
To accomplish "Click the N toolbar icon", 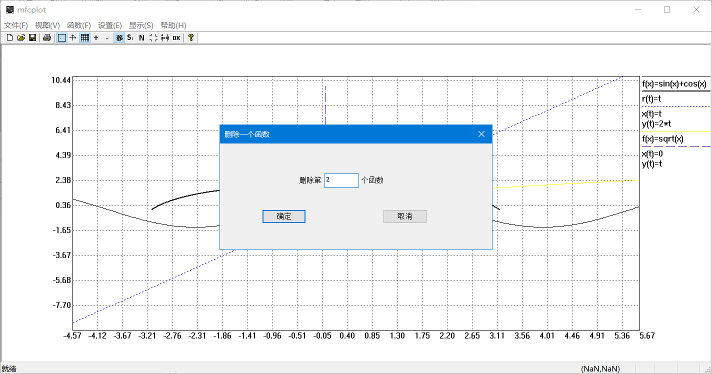I will pos(141,37).
